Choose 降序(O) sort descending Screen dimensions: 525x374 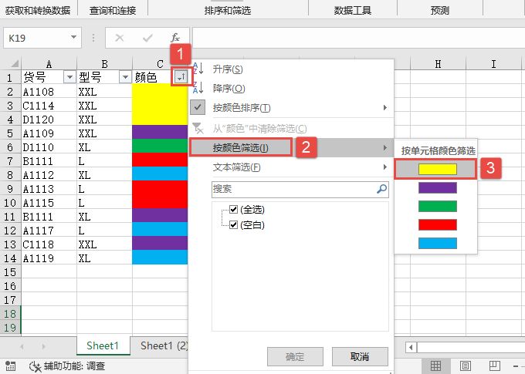tap(290, 89)
